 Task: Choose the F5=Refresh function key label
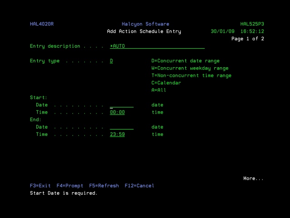(104, 186)
